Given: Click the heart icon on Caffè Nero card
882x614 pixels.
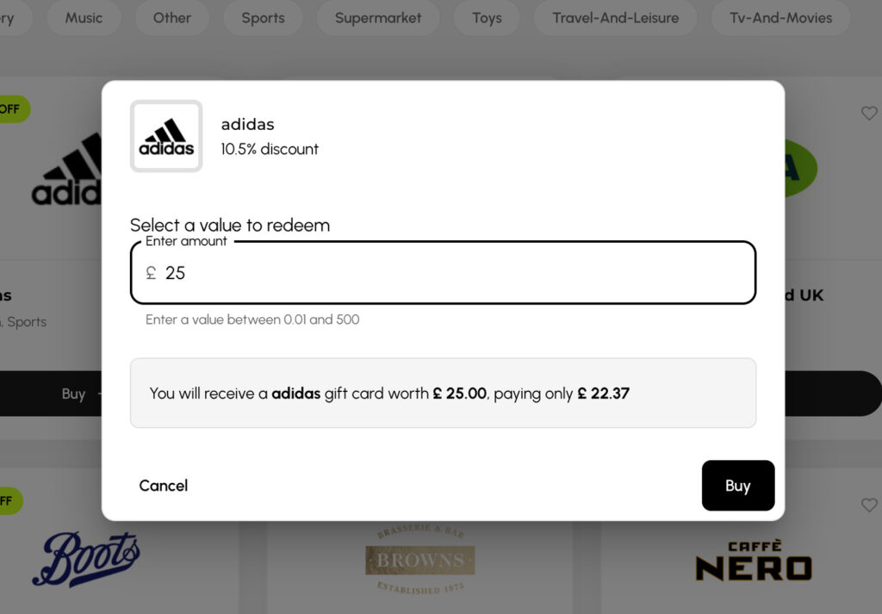Looking at the screenshot, I should pyautogui.click(x=868, y=505).
